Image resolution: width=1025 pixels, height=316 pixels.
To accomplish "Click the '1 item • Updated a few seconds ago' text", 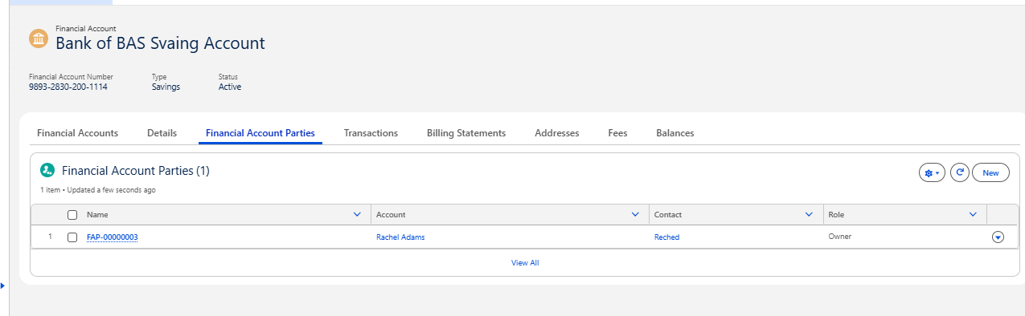I will [98, 190].
